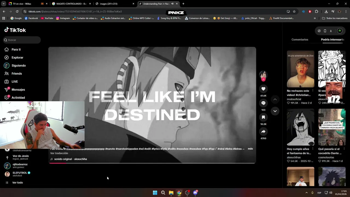Open the Qué pasaría si el cocodrilo Dante thumbnail

click(332, 127)
